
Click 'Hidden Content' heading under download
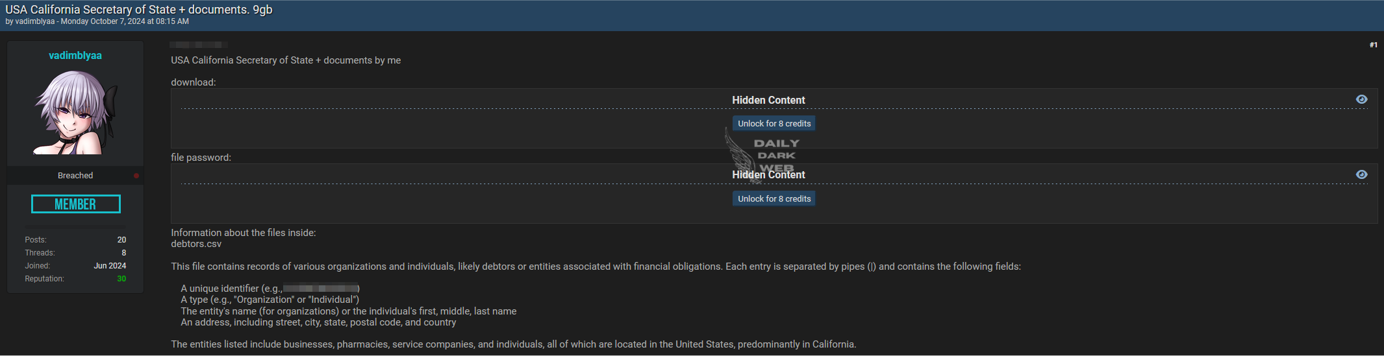(x=768, y=100)
